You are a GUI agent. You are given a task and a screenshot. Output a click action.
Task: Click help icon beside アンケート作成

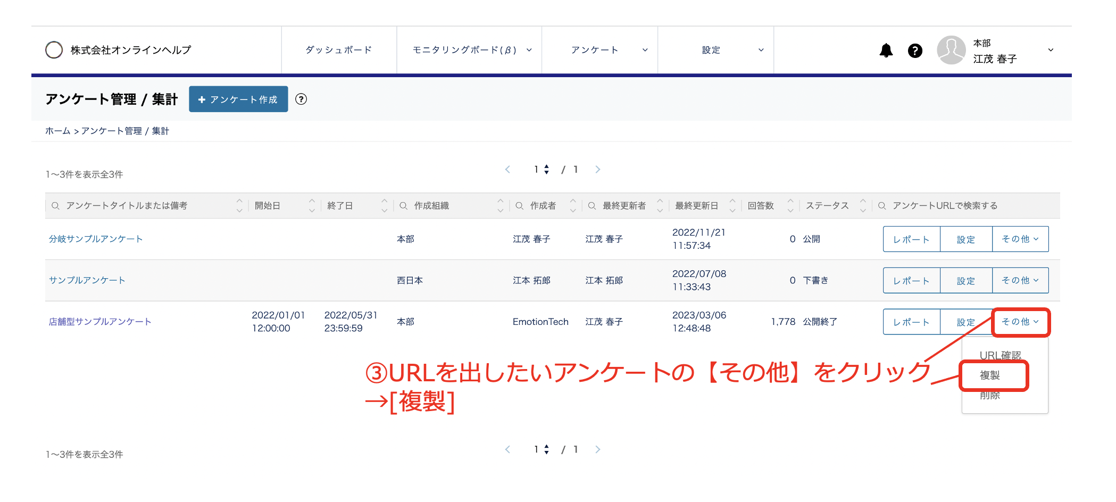coord(301,99)
